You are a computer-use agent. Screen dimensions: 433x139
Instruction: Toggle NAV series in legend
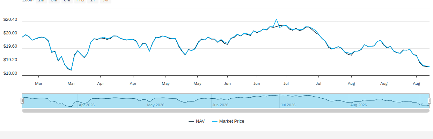tap(197, 121)
